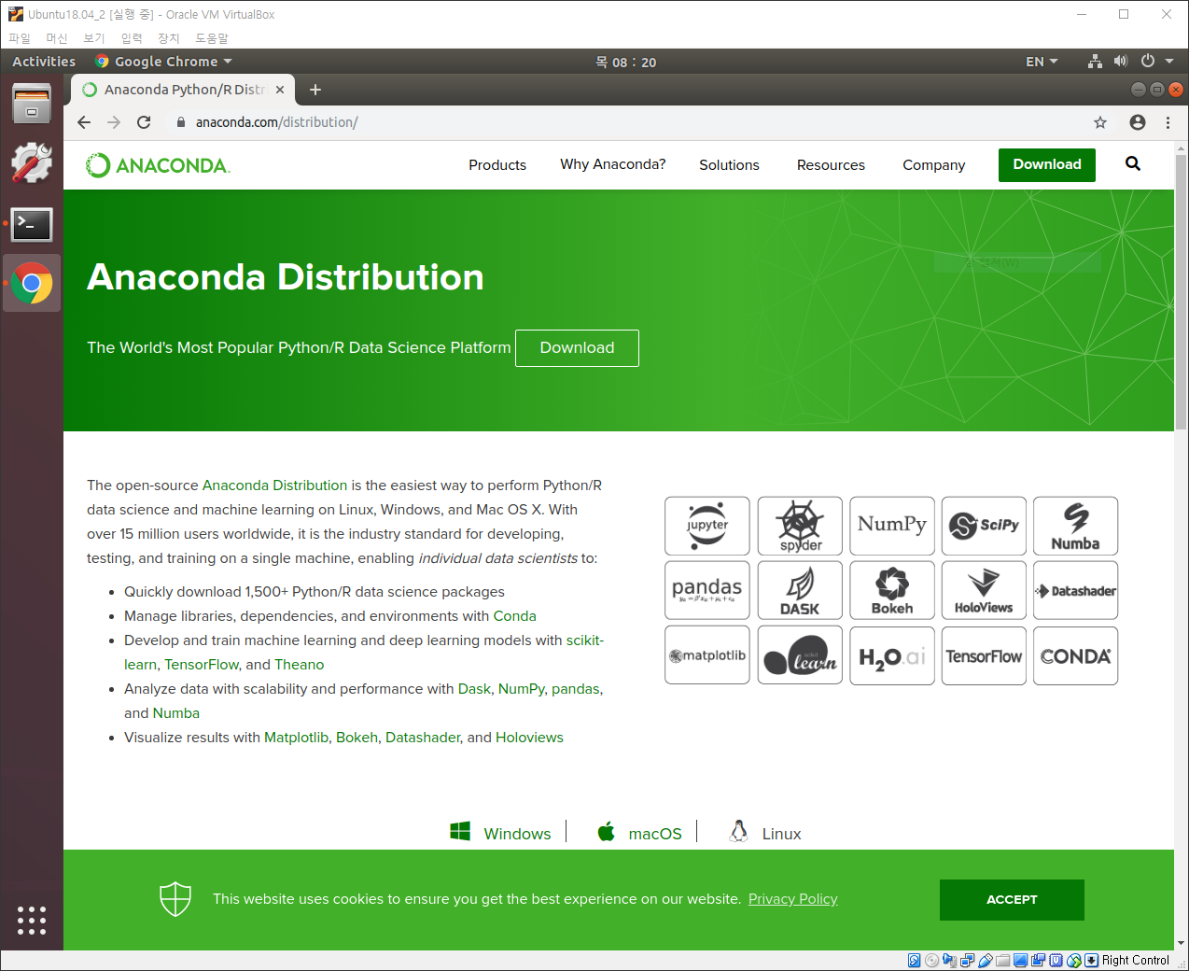Reload the page with the refresh icon
Screen dimensions: 1189x971
(144, 122)
